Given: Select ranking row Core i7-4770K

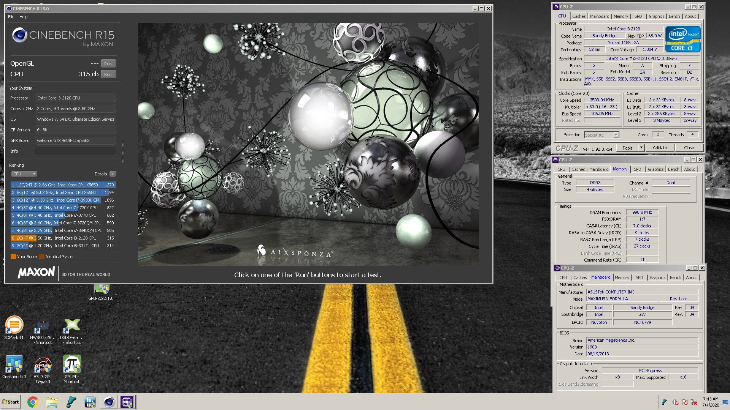Looking at the screenshot, I should click(x=63, y=208).
